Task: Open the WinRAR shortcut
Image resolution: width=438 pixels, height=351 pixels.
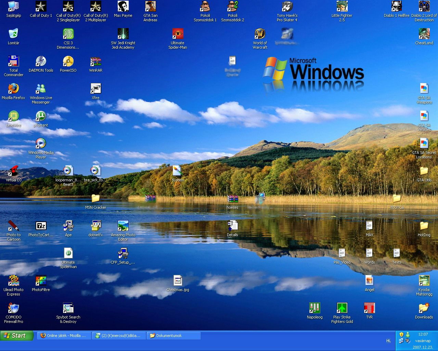Action: [x=95, y=64]
